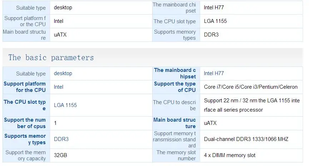Viewport: 309px width, 166px height.
Task: Open 'Main board structure' bold link
Action: [175, 123]
